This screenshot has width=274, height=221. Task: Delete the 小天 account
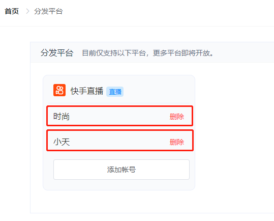(x=177, y=142)
